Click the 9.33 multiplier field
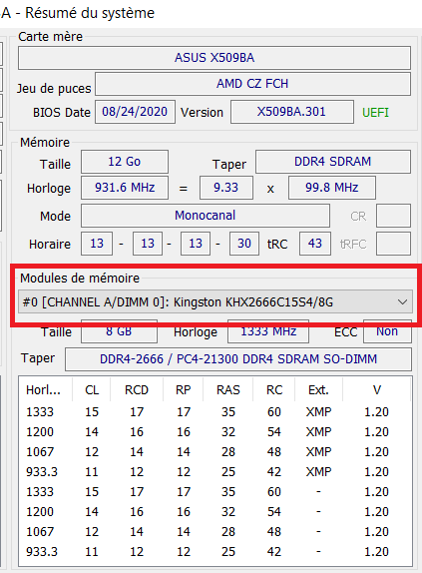Image resolution: width=422 pixels, height=573 pixels. (226, 188)
